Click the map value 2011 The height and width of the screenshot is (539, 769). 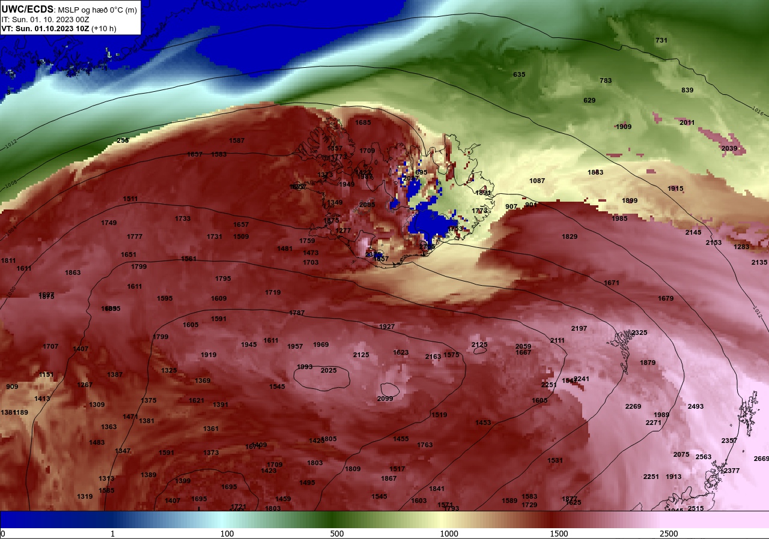pyautogui.click(x=687, y=122)
